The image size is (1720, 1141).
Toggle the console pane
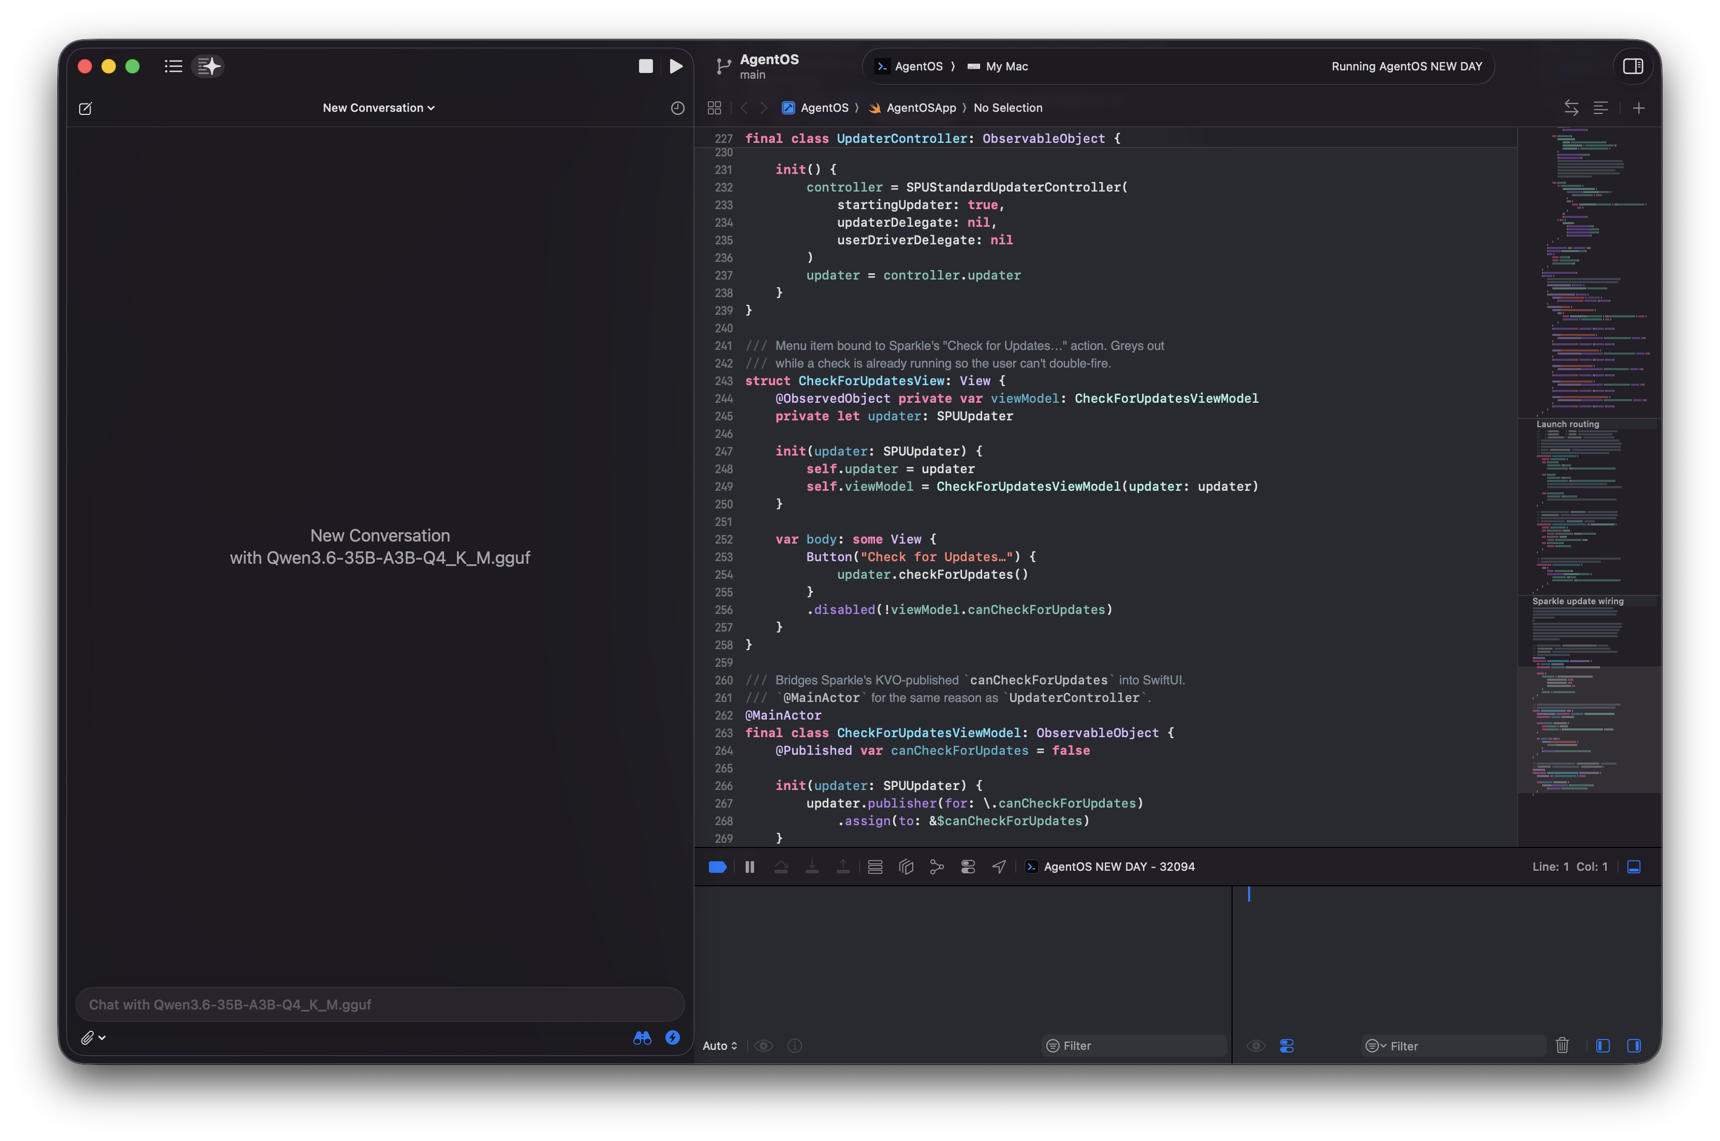coord(1634,1046)
